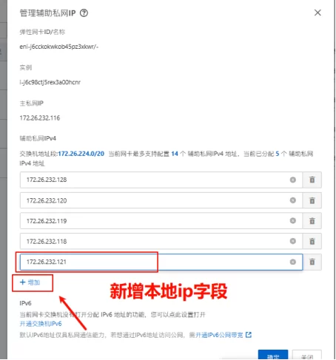This screenshot has height=360, width=336.
Task: Cancel with the white button beside 确定
Action: [x=307, y=355]
